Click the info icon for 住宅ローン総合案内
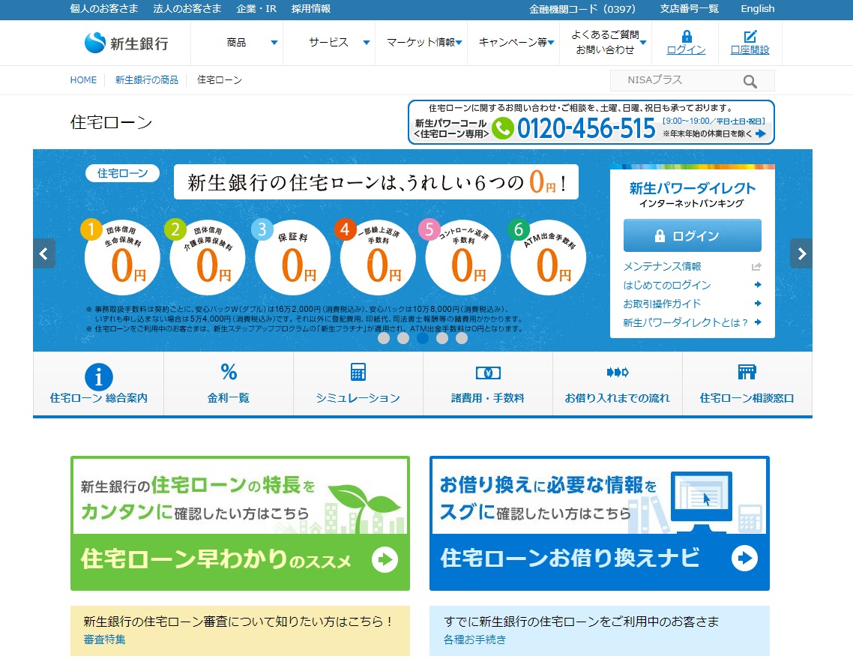The image size is (853, 668). [x=98, y=377]
